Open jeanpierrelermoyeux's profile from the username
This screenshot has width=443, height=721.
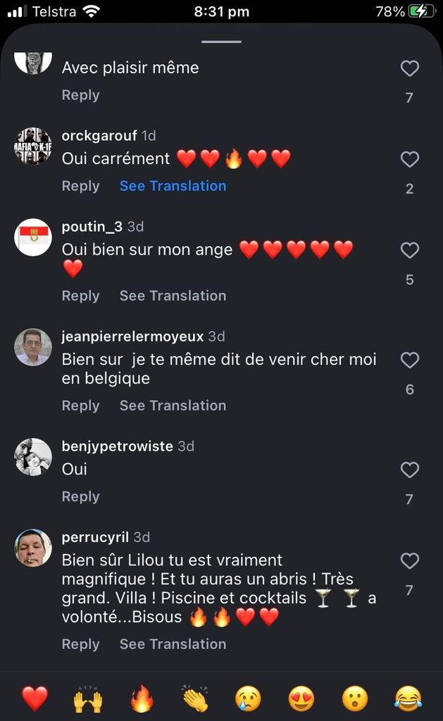(133, 337)
